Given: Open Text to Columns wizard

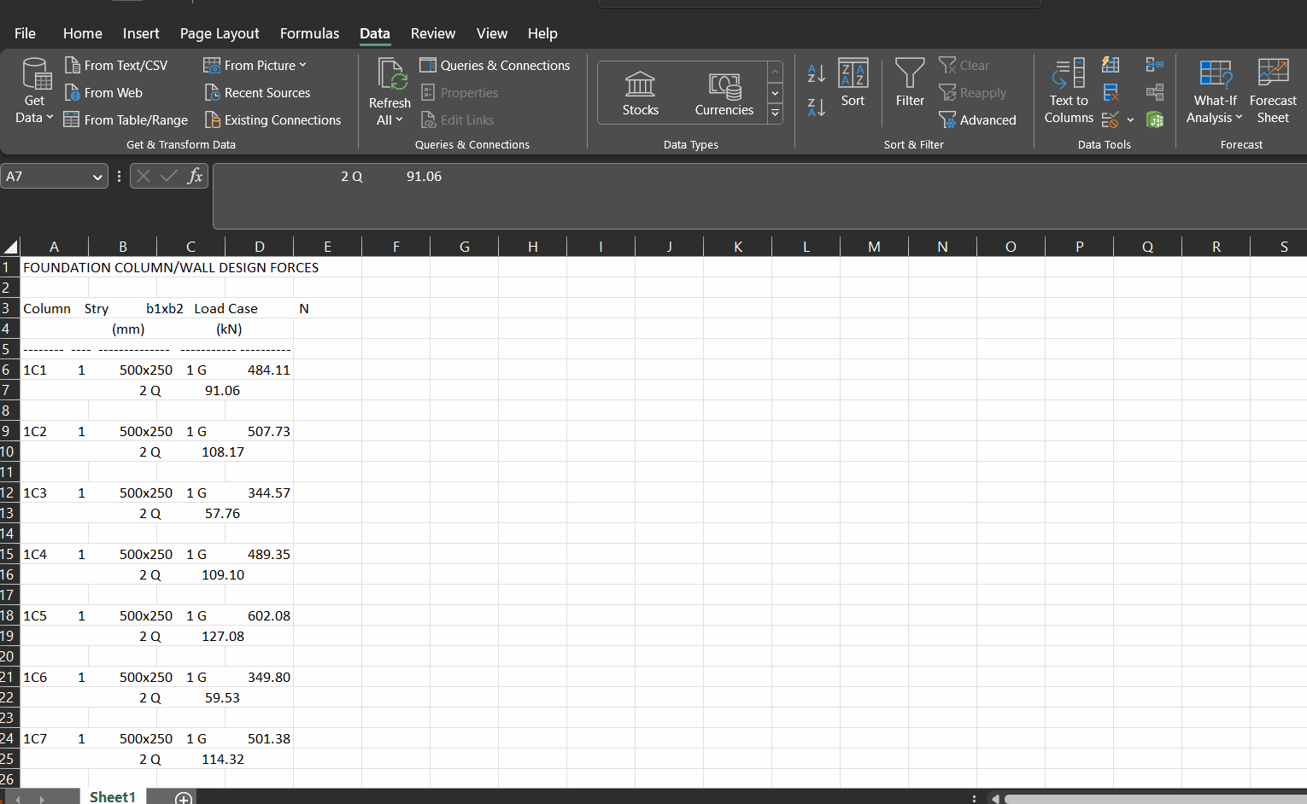Looking at the screenshot, I should [x=1069, y=91].
